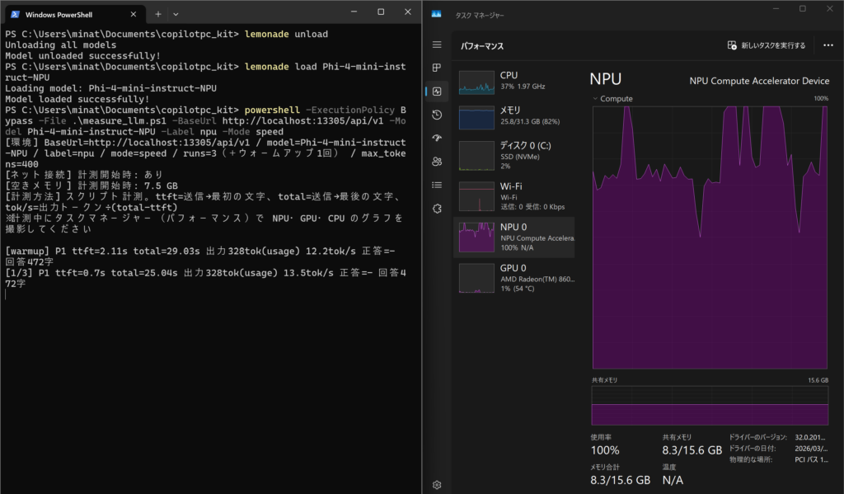Select the Wi-Fi performance item

coord(514,196)
